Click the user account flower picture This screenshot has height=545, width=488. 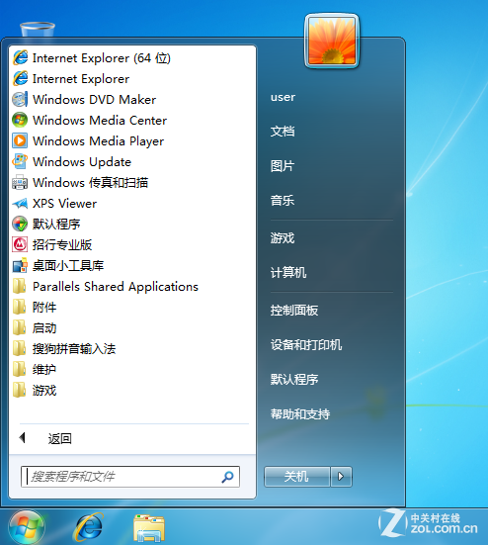point(332,41)
